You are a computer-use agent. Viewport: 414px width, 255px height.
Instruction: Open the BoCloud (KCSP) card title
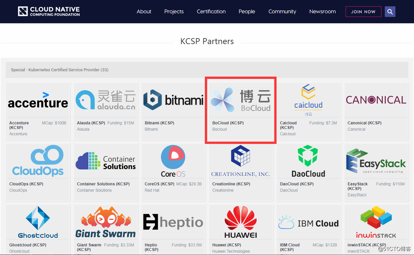click(228, 123)
